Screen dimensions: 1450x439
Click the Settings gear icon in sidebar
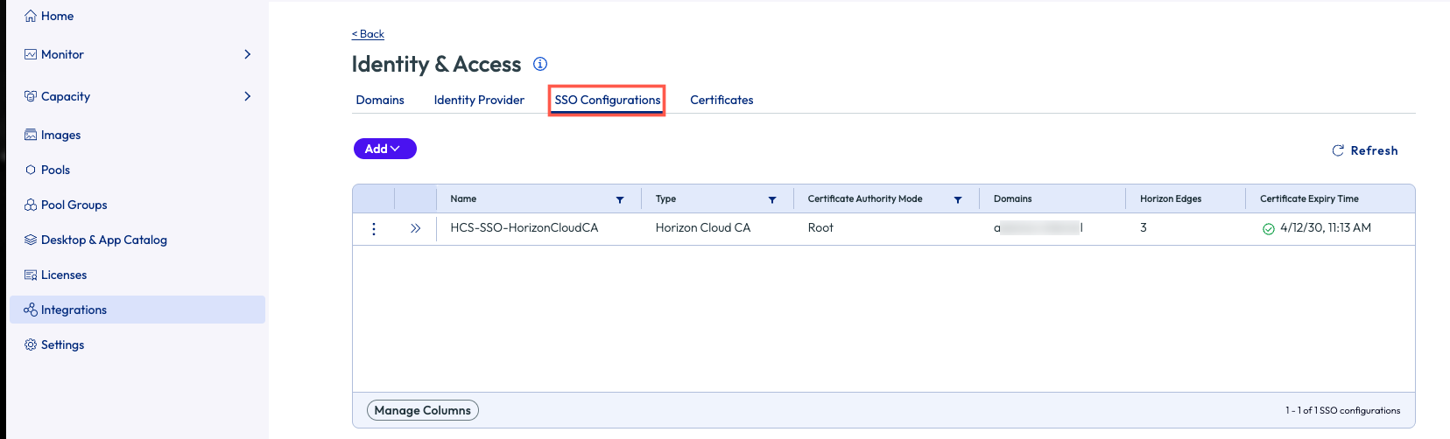31,345
